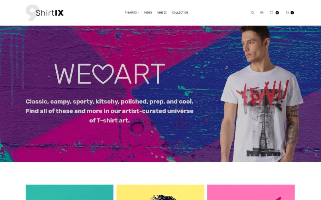Expand the T-Shirts dropdown menu
The image size is (321, 200).
[x=132, y=13]
